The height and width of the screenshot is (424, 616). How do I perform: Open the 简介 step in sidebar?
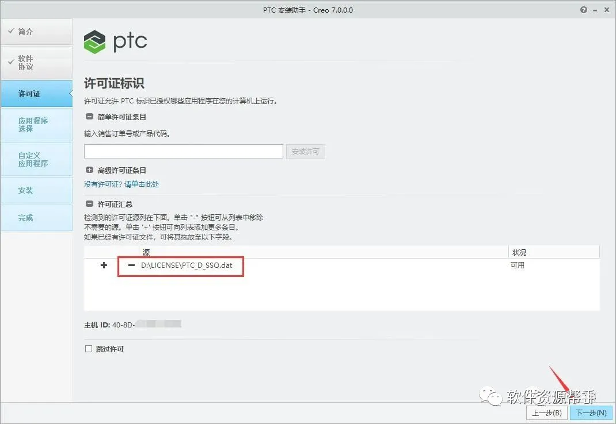[x=36, y=32]
